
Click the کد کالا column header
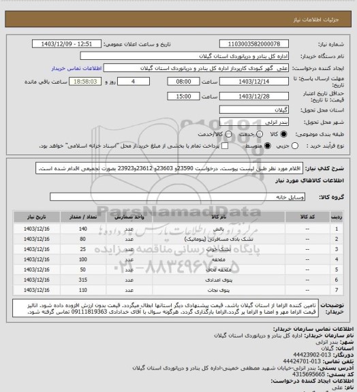click(307, 216)
